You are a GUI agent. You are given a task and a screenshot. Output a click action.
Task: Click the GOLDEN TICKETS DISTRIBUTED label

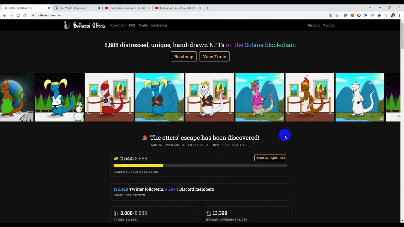(x=136, y=172)
